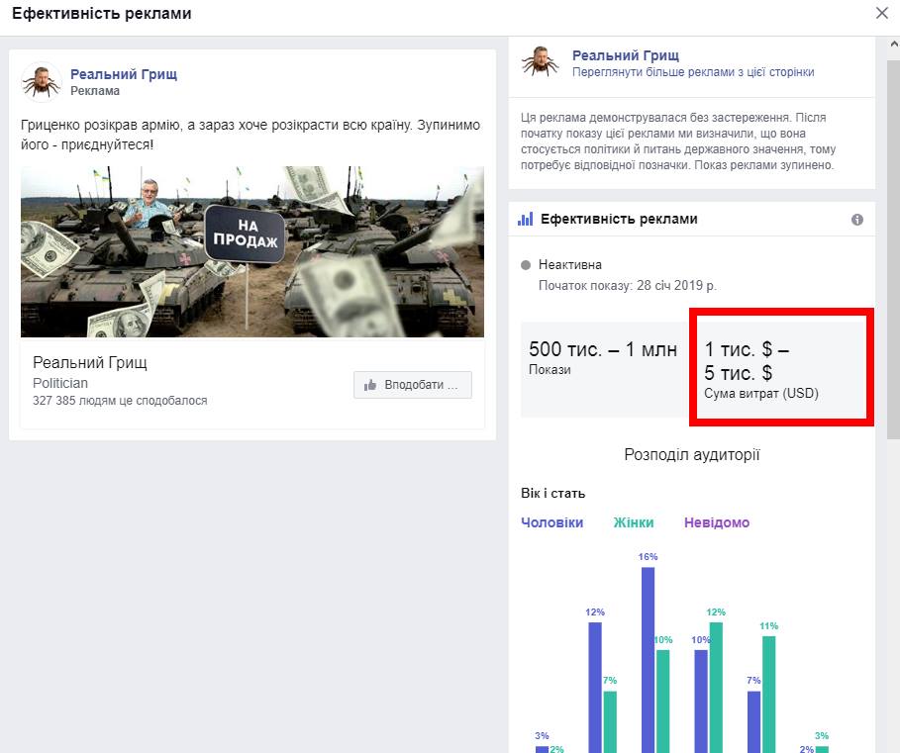Click the vertical scrollbar on the right
This screenshot has width=900, height=753.
(x=893, y=237)
